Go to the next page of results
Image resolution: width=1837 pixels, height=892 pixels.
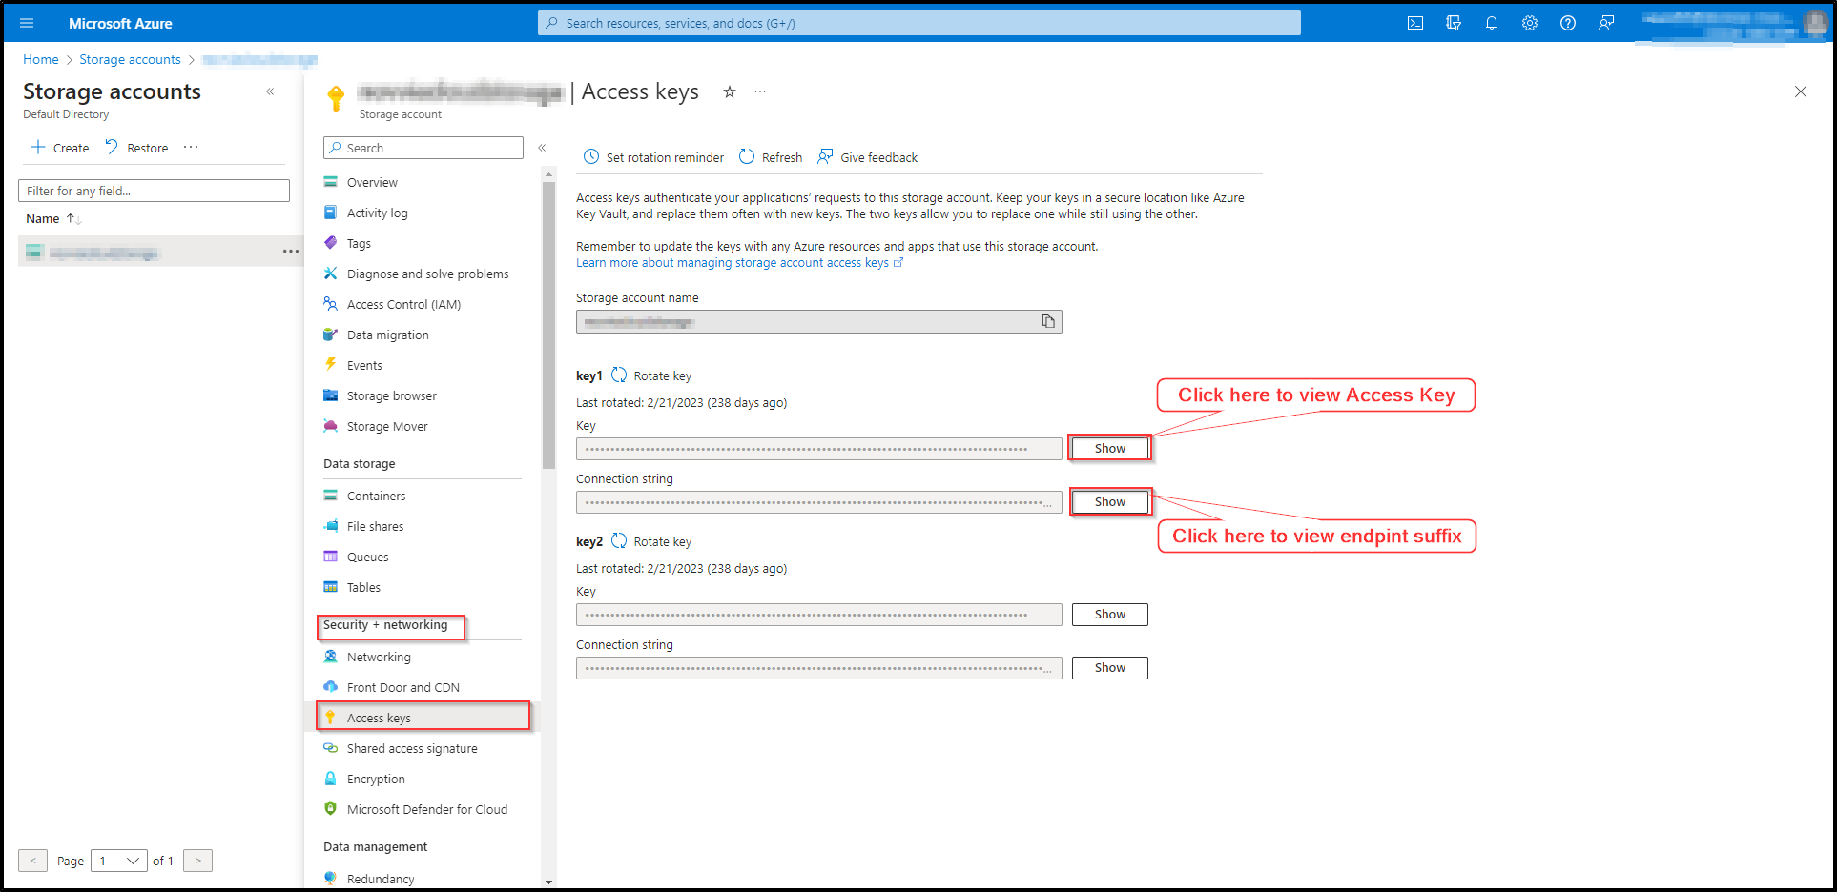[197, 861]
